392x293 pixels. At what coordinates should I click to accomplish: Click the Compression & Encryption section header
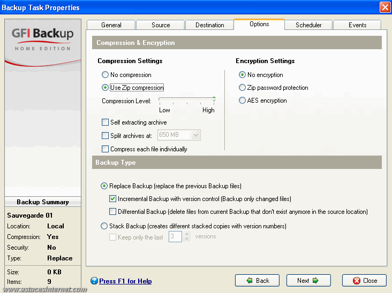(237, 43)
